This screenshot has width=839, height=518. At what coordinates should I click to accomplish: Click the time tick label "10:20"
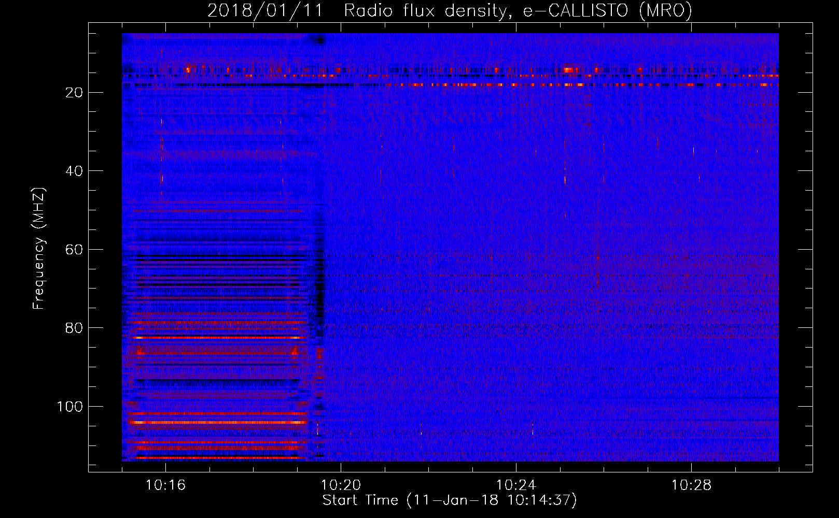click(x=341, y=485)
